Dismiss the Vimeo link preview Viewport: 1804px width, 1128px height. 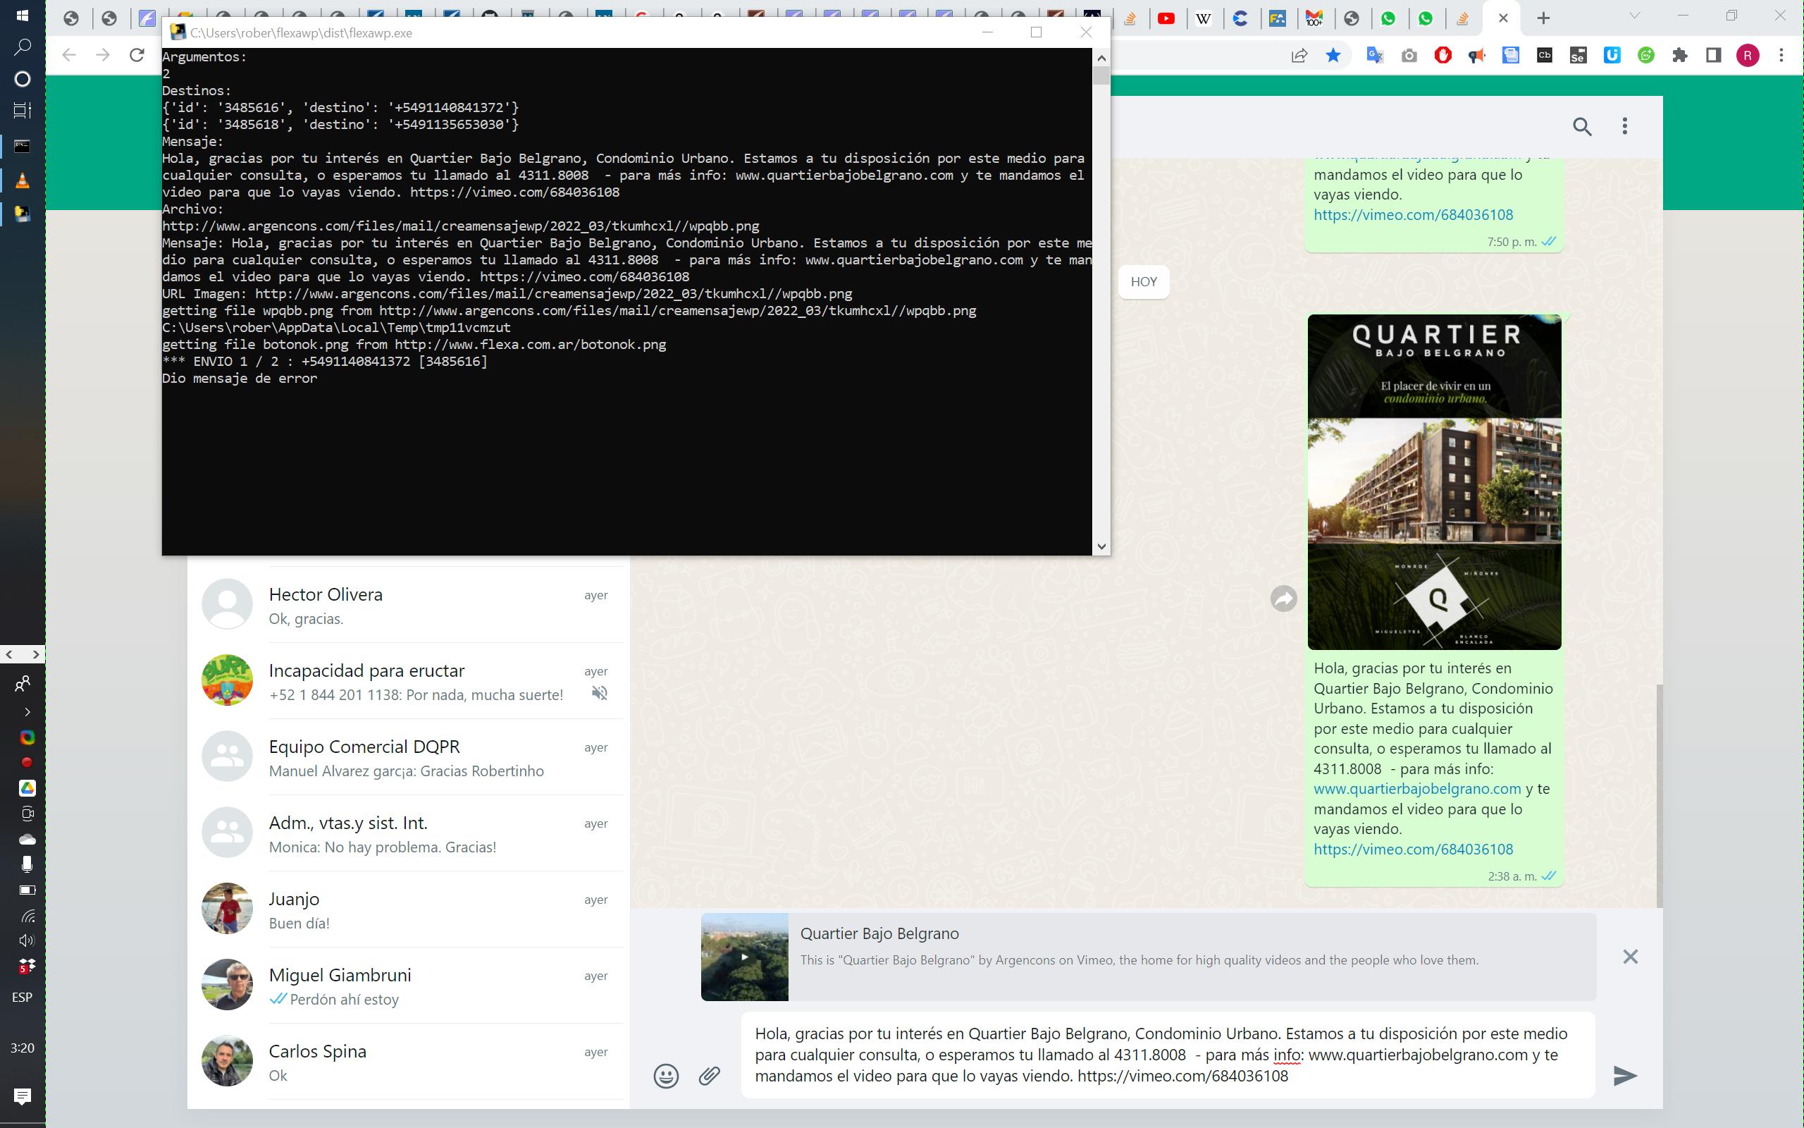point(1631,957)
